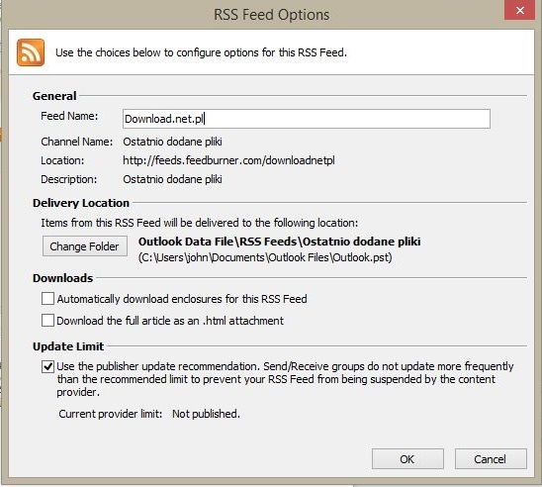Click the Delivery Location section heading

coord(81,203)
